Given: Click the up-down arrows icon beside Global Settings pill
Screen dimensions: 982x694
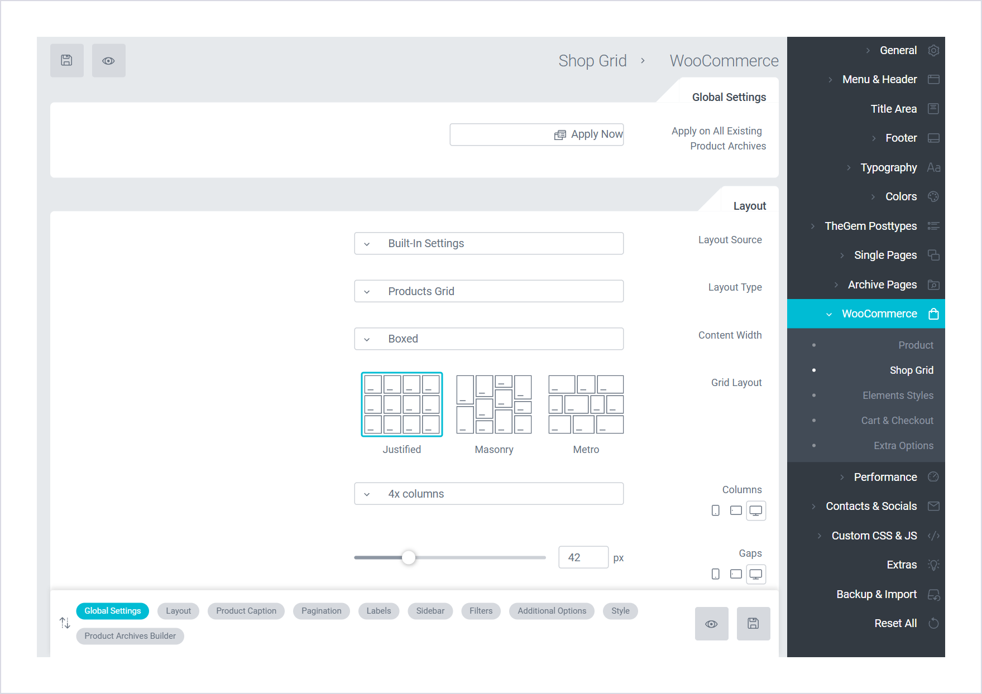Looking at the screenshot, I should pos(65,623).
